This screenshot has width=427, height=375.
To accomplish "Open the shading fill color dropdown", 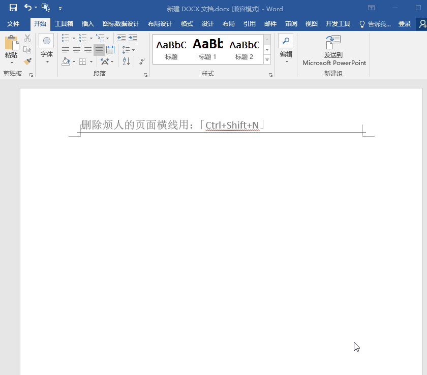I will (74, 62).
